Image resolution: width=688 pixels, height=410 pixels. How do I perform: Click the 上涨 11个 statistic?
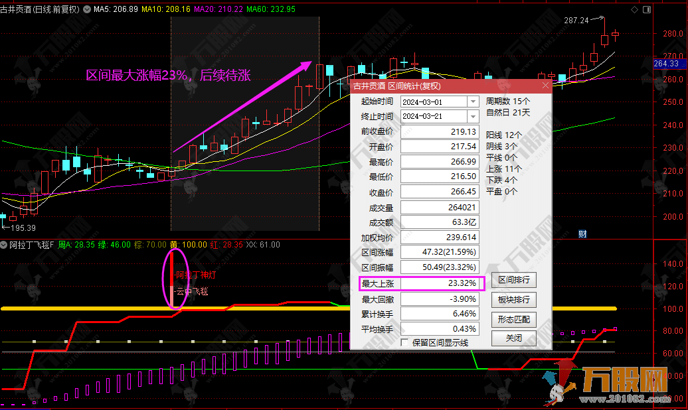tap(503, 169)
